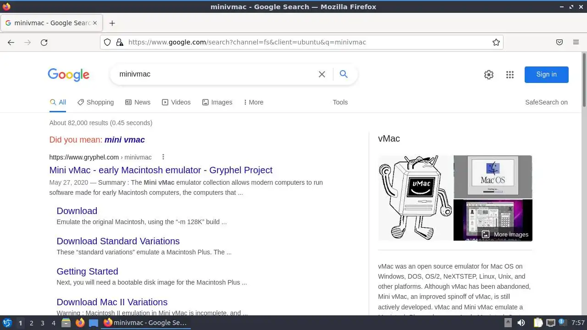Click the tracking protection shield icon
The image size is (587, 330).
pyautogui.click(x=107, y=42)
